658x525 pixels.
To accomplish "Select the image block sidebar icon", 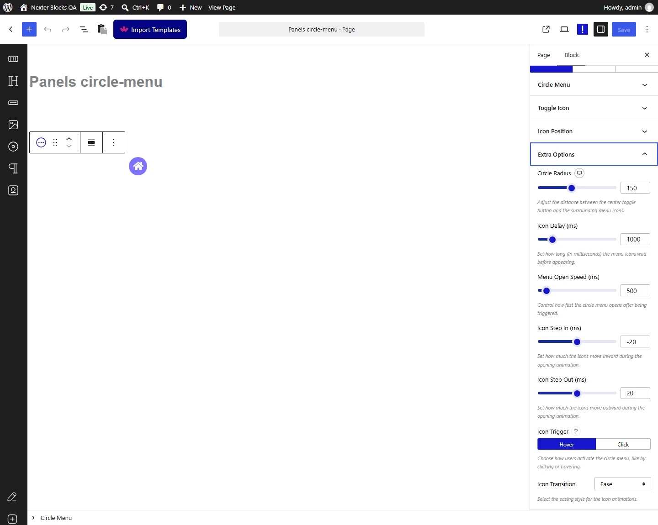I will coord(13,125).
